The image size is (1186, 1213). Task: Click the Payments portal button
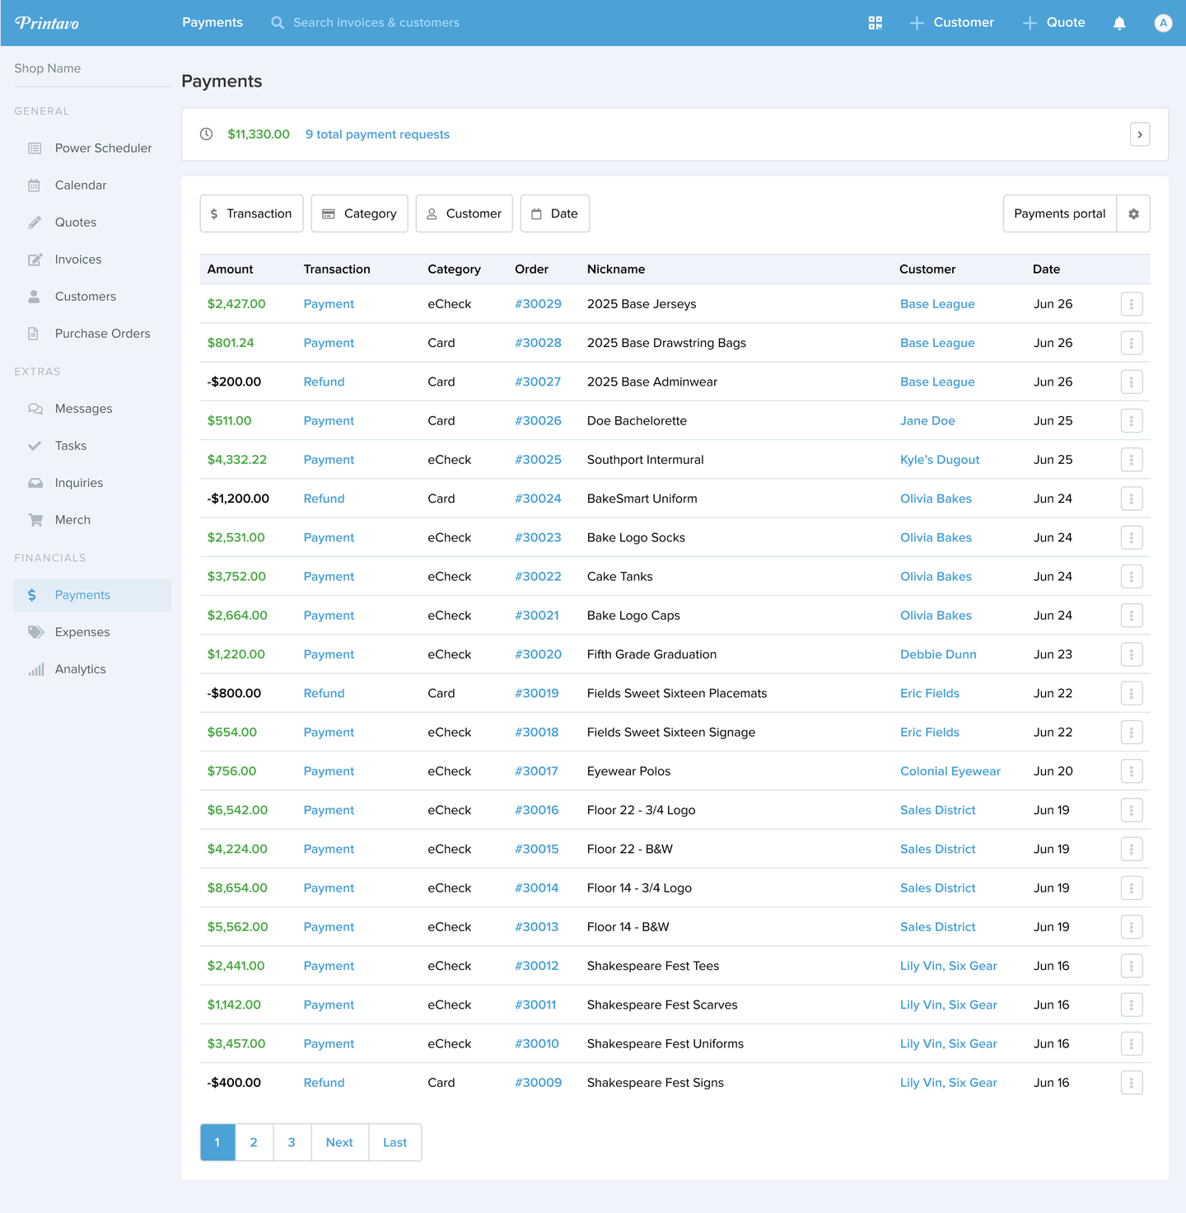pos(1060,213)
